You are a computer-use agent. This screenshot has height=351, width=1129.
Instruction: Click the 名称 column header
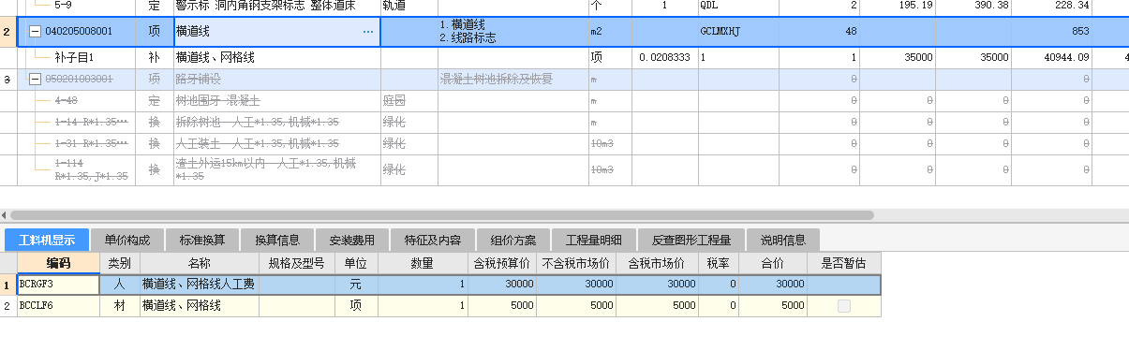[199, 263]
